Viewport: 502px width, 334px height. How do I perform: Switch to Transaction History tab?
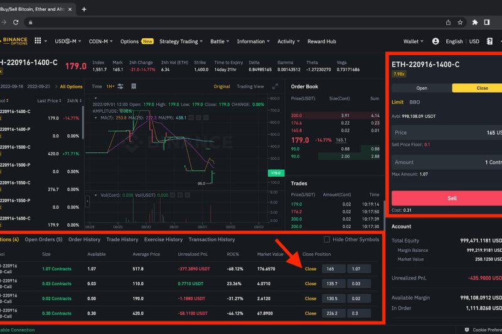(x=211, y=239)
